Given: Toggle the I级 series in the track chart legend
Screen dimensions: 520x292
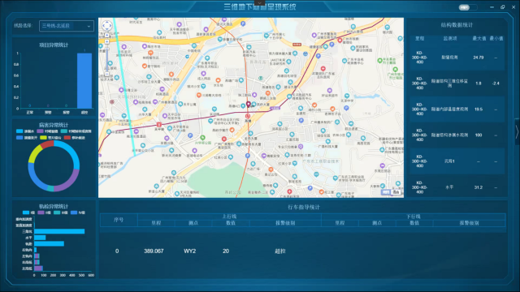Looking at the screenshot, I should point(29,213).
